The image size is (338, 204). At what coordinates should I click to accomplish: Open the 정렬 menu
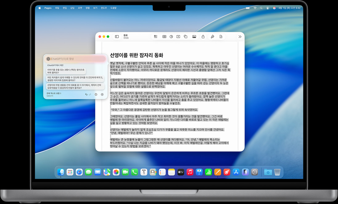coord(88,8)
